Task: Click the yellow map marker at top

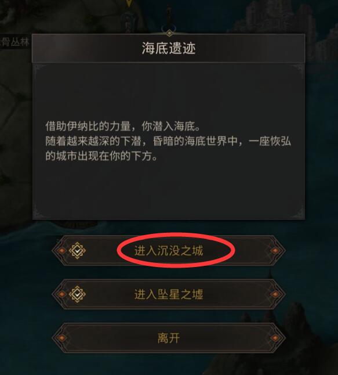Action: pos(129,3)
